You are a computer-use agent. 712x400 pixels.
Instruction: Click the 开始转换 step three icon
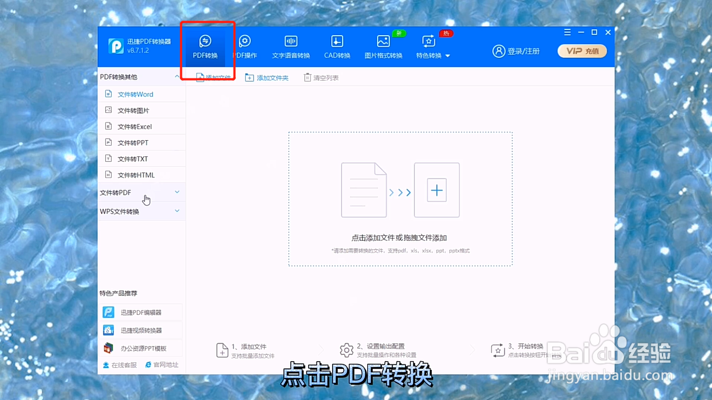497,350
